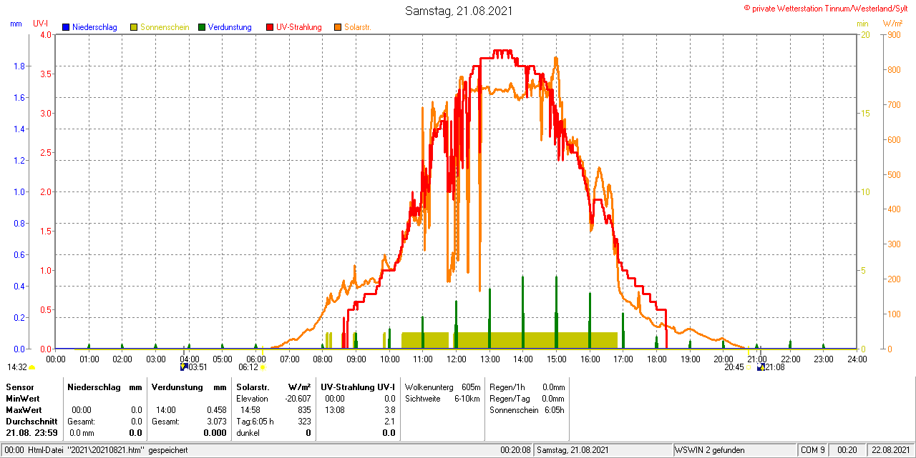Click the Tag:6:05 h label

pyautogui.click(x=255, y=422)
